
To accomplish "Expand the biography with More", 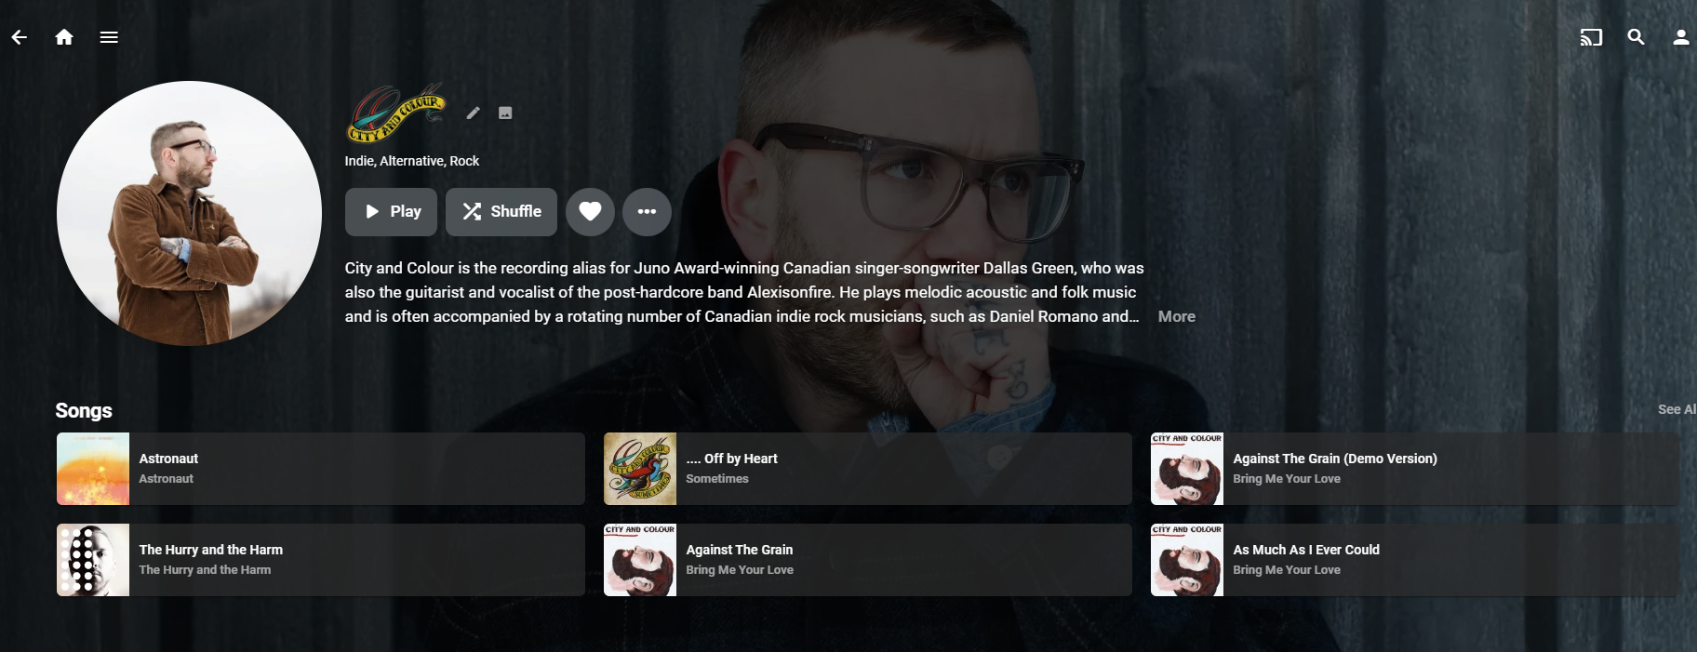I will [1176, 316].
